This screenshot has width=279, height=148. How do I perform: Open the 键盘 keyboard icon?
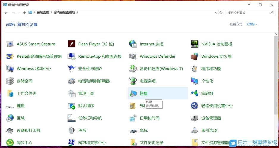10,107
